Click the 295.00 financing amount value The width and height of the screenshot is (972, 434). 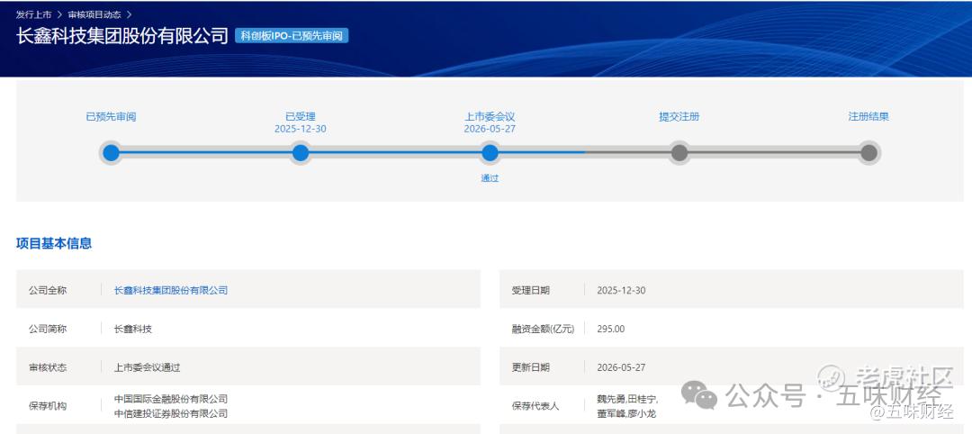(610, 330)
